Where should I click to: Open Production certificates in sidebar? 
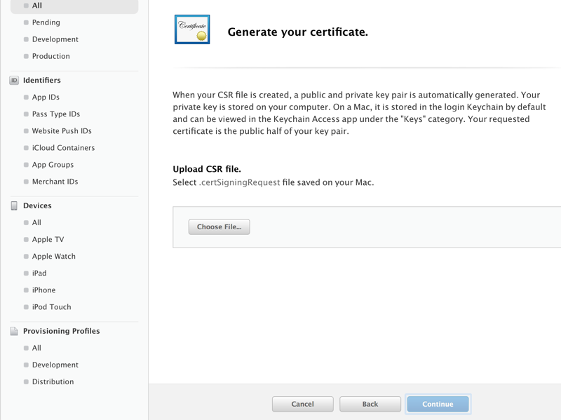pyautogui.click(x=50, y=56)
